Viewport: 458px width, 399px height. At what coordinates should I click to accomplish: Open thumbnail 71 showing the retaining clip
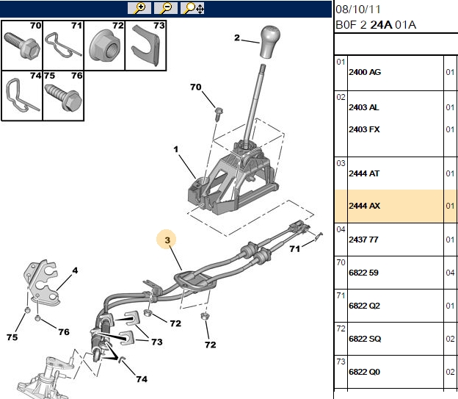pos(63,46)
